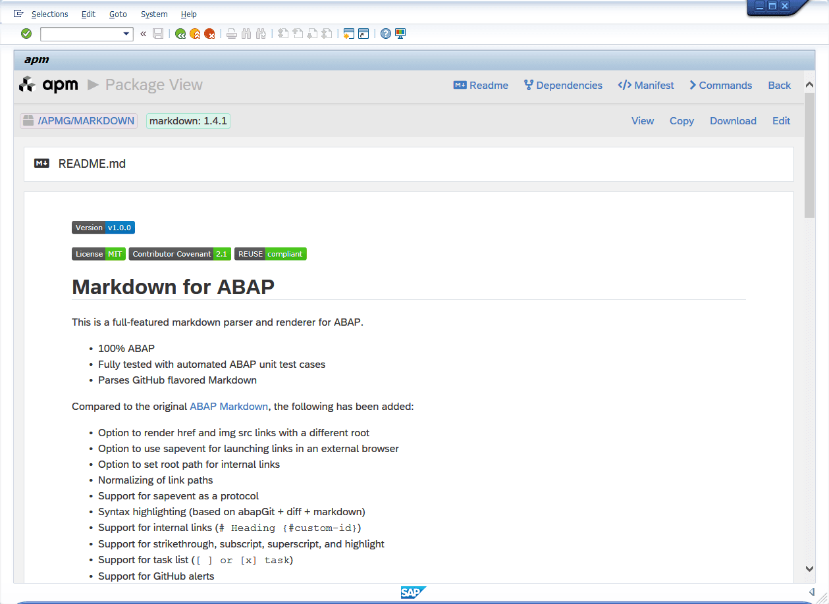
Task: Open the ABAP Markdown hyperlink
Action: click(x=229, y=407)
